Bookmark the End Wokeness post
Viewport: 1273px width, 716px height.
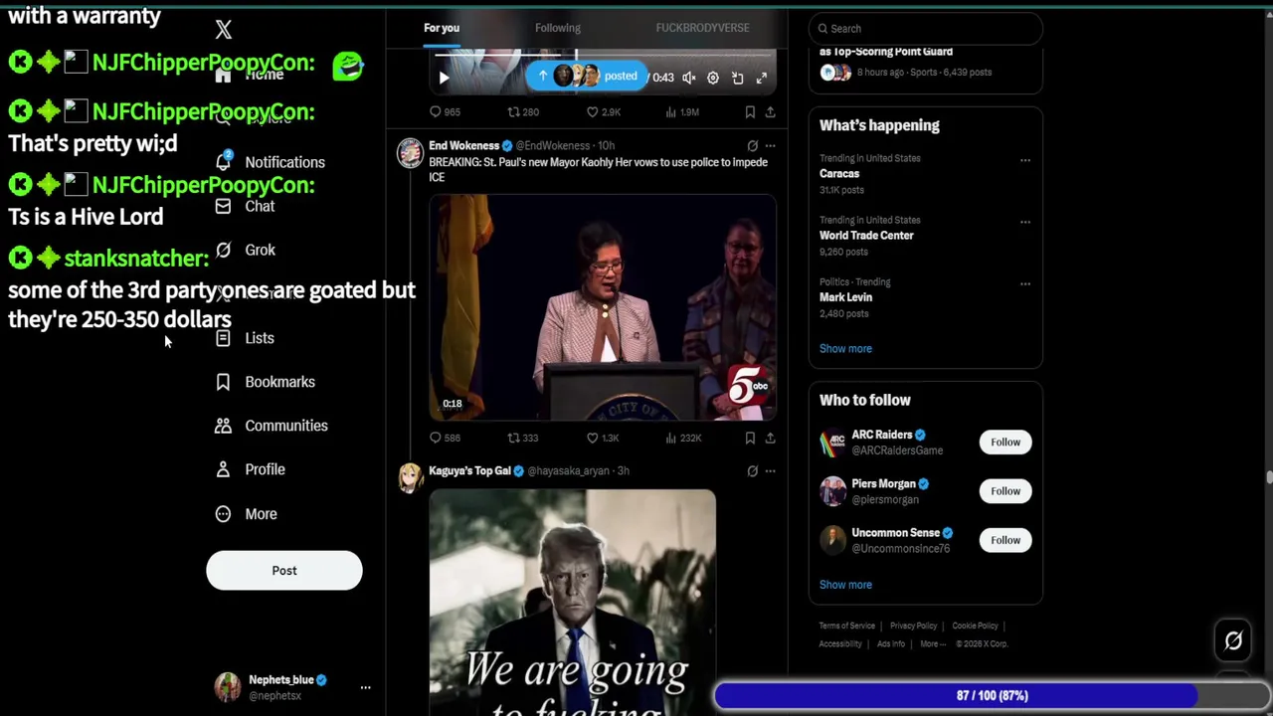click(750, 438)
